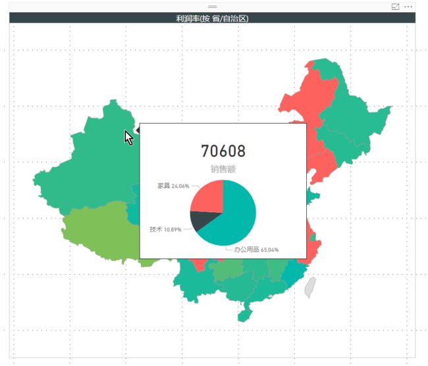
Task: Select Guangdong province on the south coast
Action: [x=269, y=290]
